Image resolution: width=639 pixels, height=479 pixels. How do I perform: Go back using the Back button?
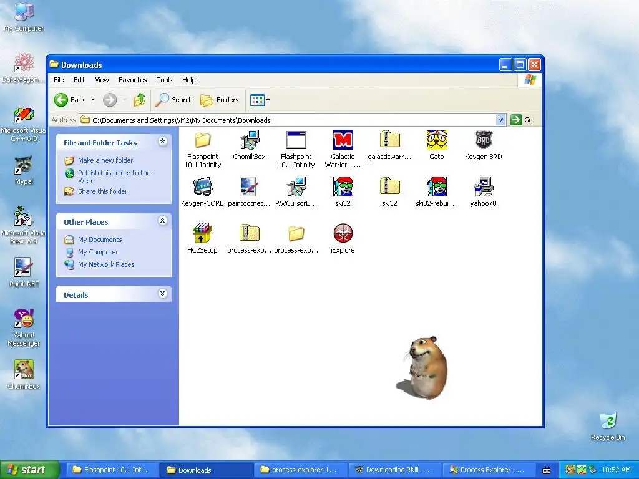click(69, 100)
